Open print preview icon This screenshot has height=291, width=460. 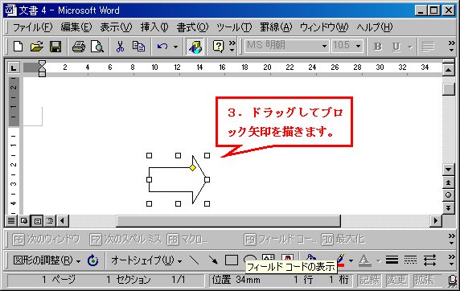click(x=97, y=47)
